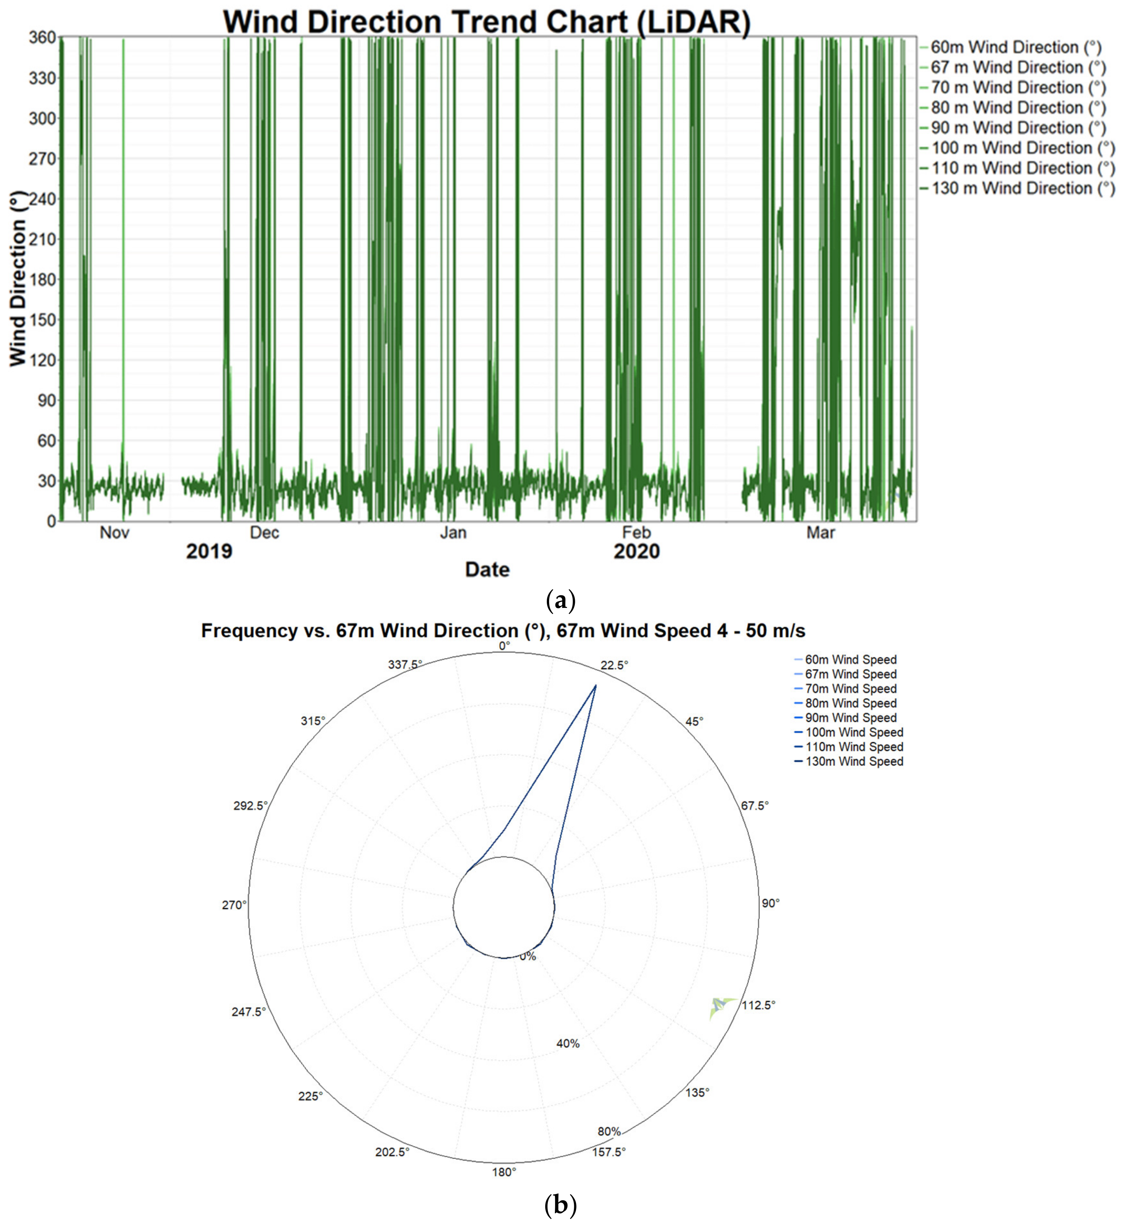Click the 60m Wind Direction legend entry

pyautogui.click(x=1015, y=48)
